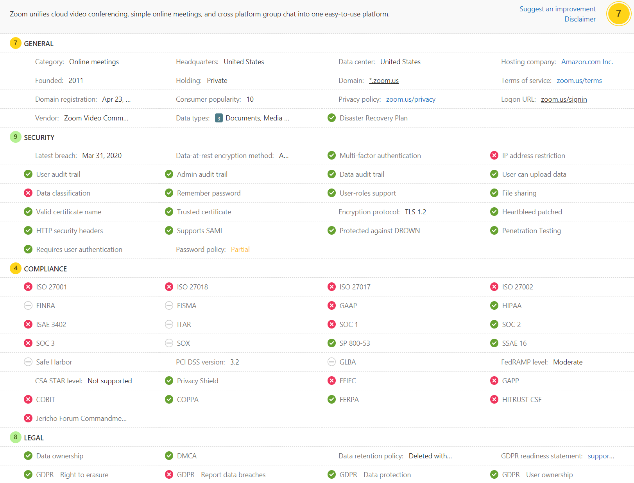This screenshot has width=634, height=483.
Task: Open the zoom.us/terms link
Action: (579, 81)
